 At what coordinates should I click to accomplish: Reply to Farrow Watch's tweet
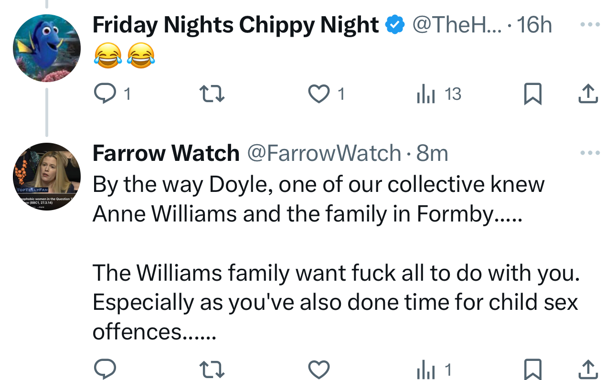click(103, 369)
